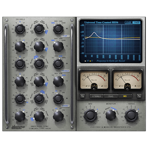Click the Treble band S shape knob
Screen dimensions: 148x148
39,81
